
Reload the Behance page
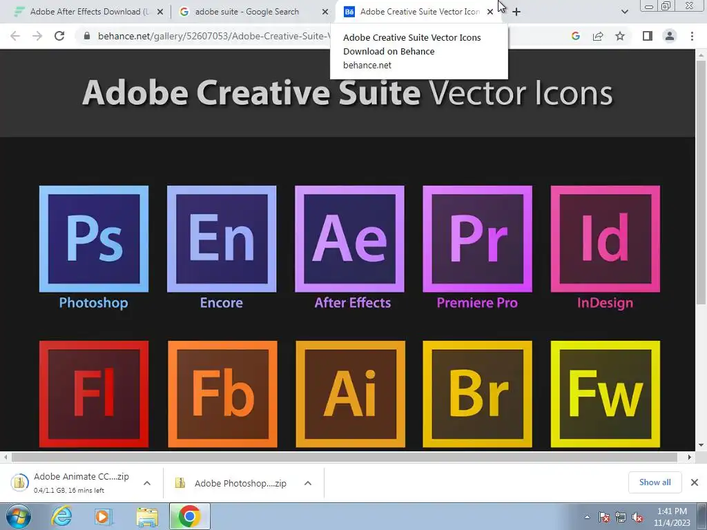[x=59, y=36]
